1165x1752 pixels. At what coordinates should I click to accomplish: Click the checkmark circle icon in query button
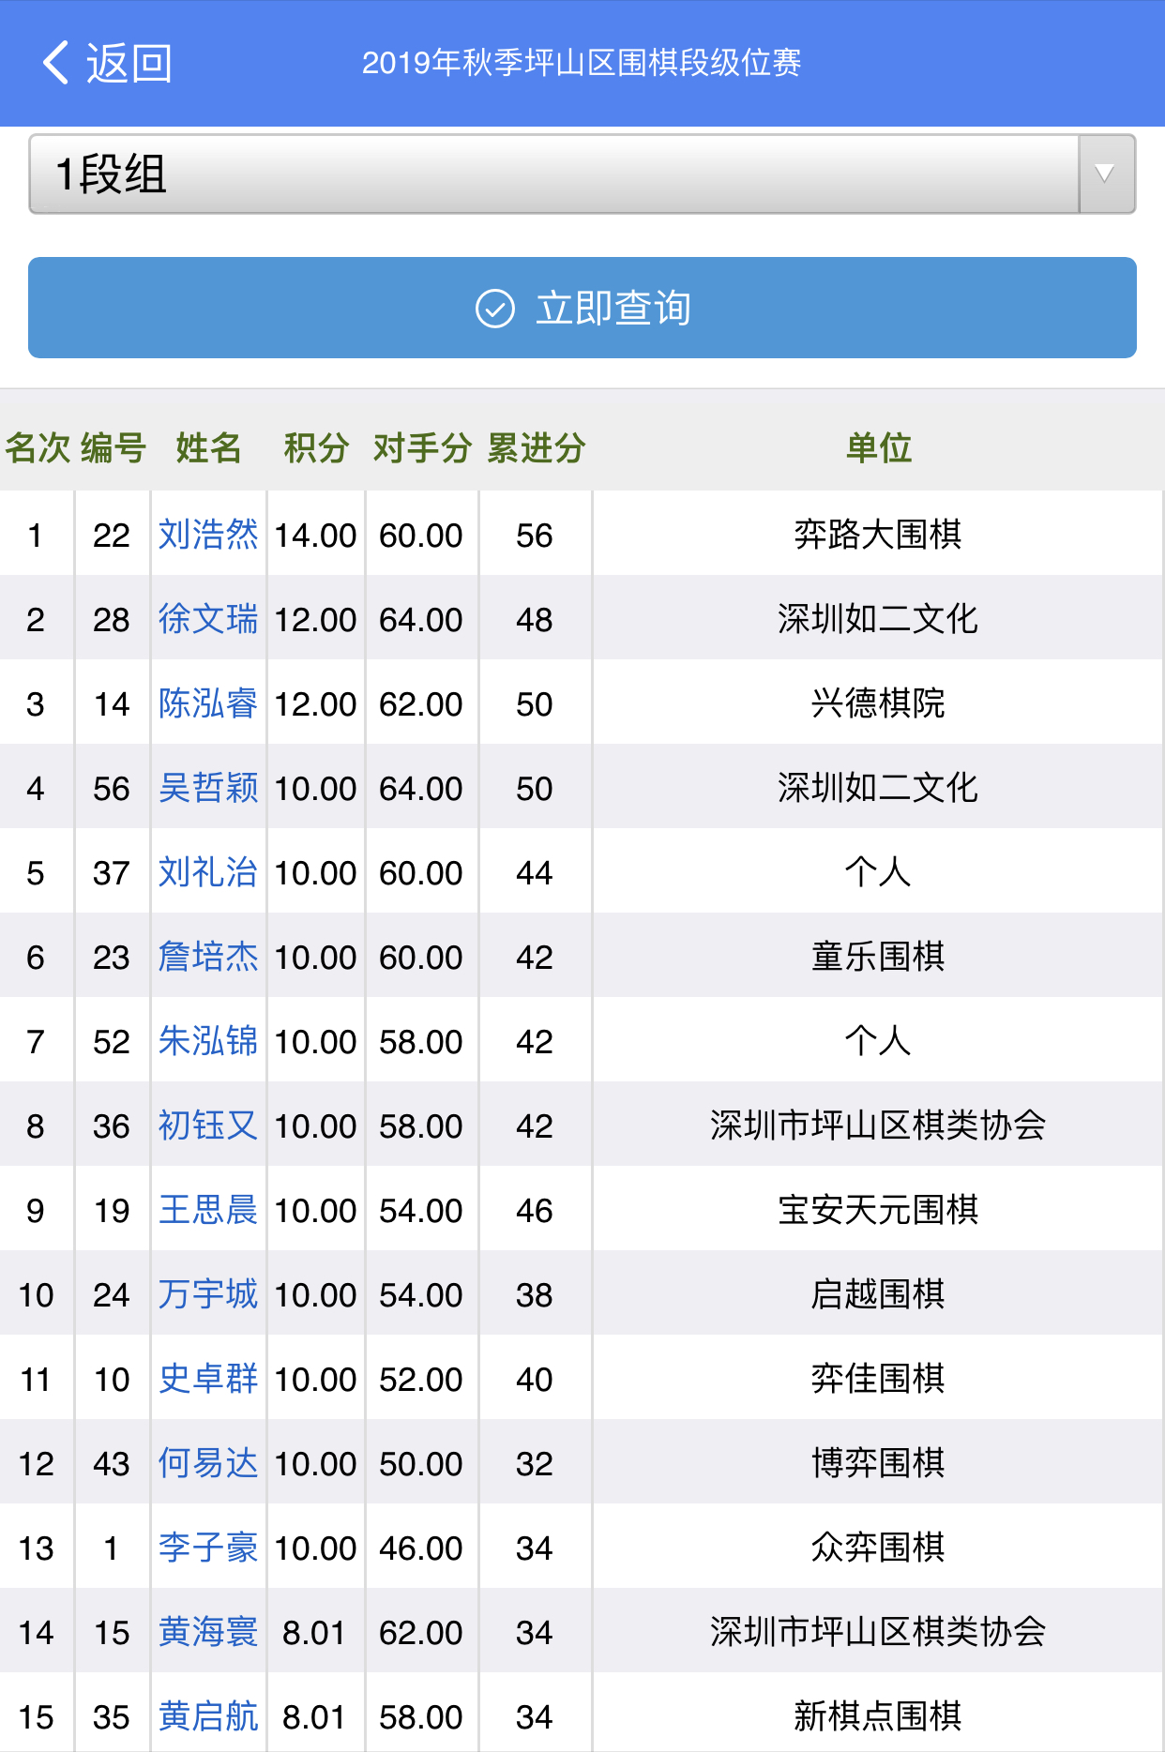495,309
